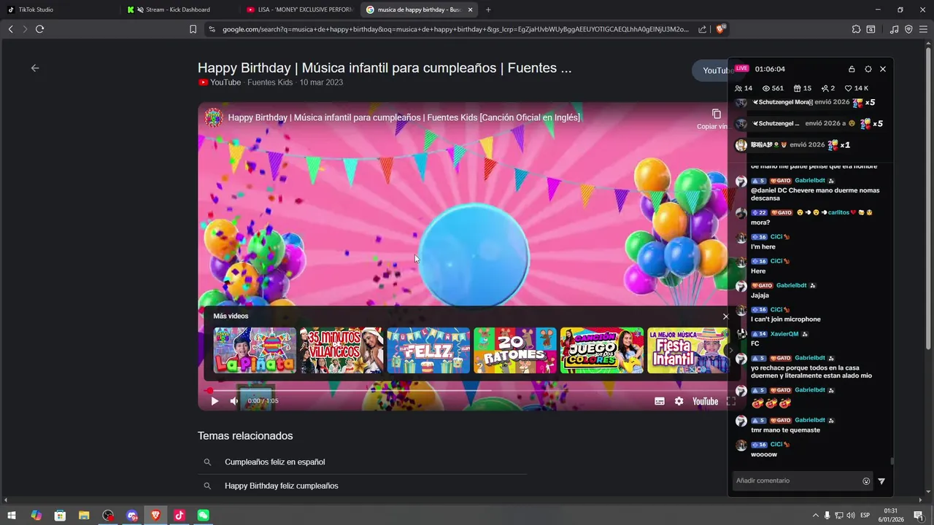Open the La Piñata suggested video
The width and height of the screenshot is (934, 525).
[255, 350]
